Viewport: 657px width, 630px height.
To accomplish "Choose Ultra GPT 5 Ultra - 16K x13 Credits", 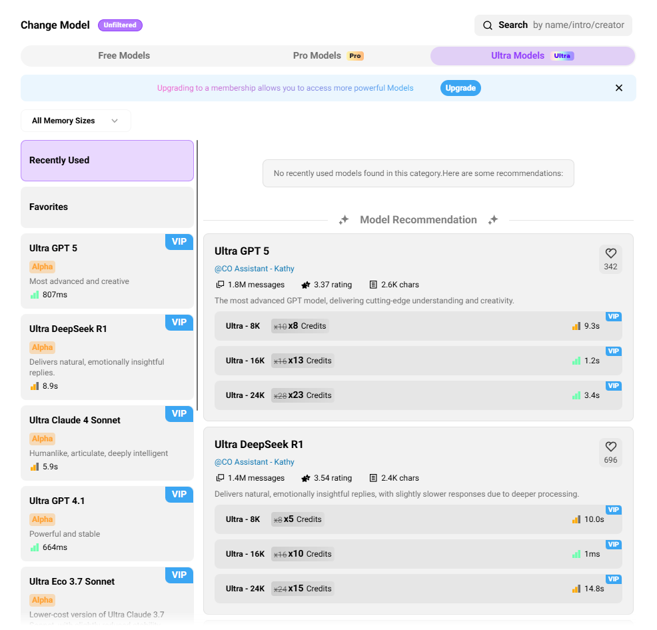I will 418,361.
